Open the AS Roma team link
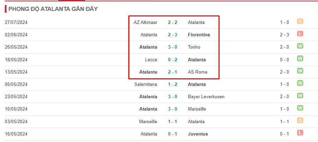Viewport: 318px width, 142px height. pyautogui.click(x=198, y=72)
